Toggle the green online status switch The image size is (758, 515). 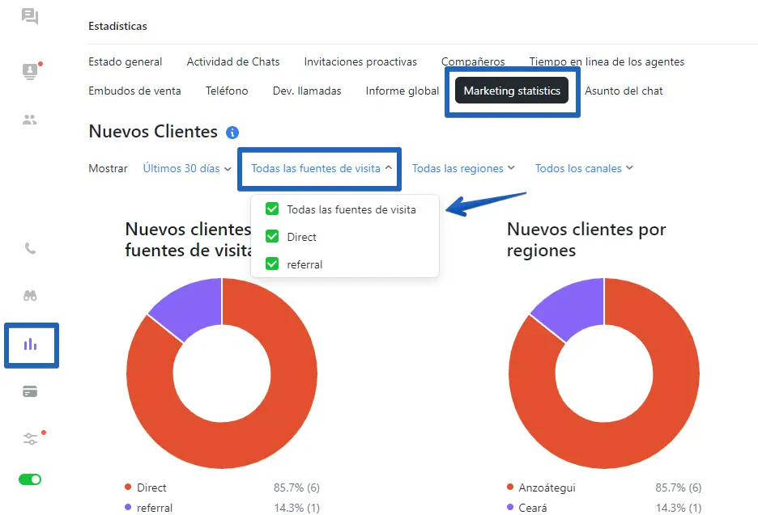[x=30, y=479]
